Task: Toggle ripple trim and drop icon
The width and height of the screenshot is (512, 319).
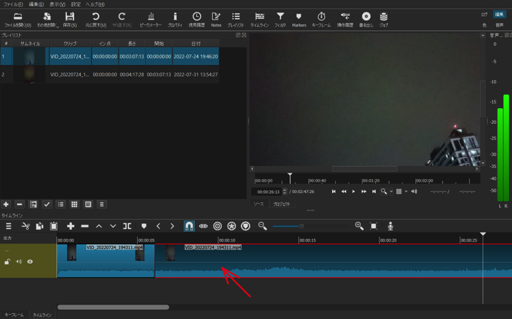Action: tap(217, 226)
